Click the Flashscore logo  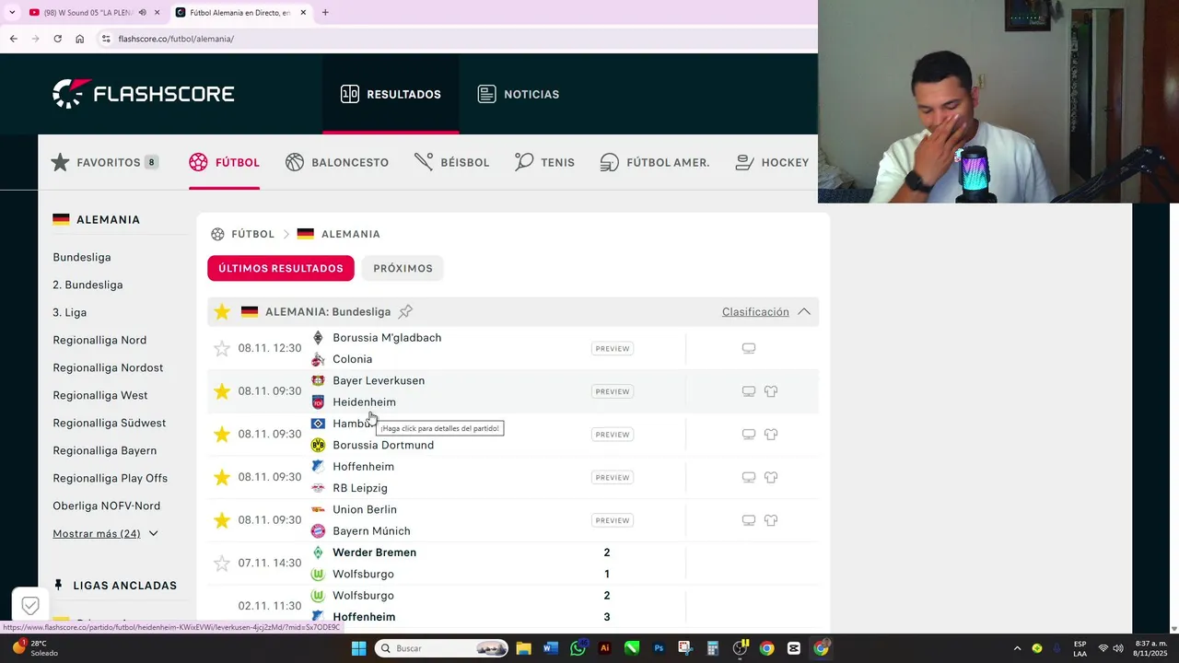pos(144,93)
